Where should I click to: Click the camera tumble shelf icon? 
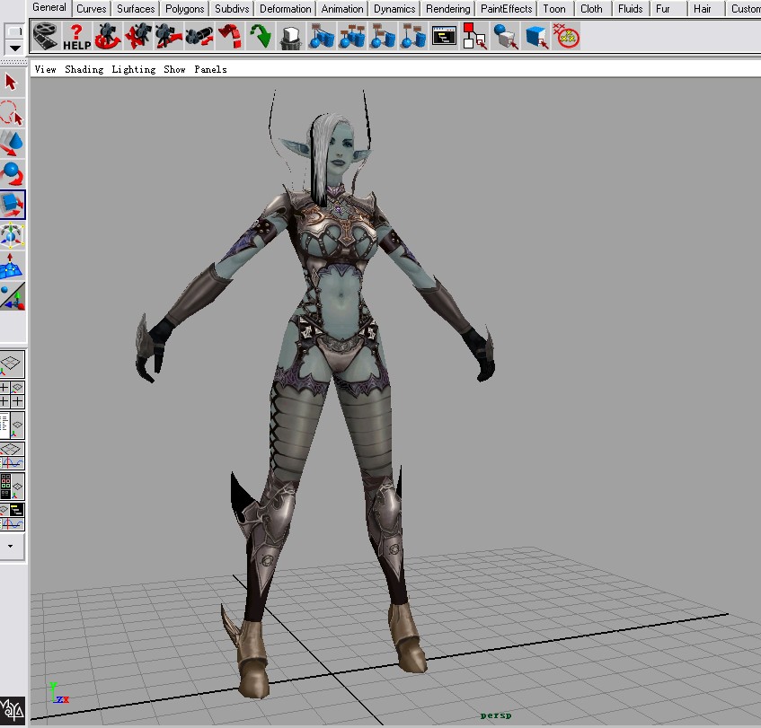(x=107, y=37)
